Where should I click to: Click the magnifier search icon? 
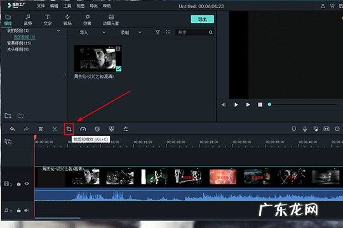(211, 32)
